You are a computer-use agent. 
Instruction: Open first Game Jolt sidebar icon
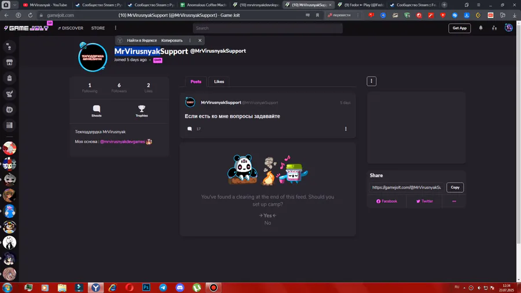click(9, 47)
